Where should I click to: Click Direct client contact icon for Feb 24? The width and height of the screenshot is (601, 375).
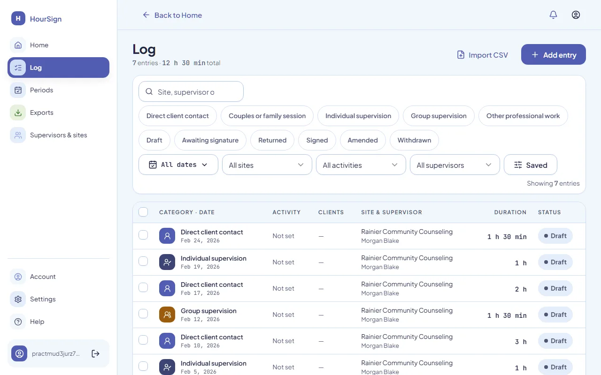167,236
